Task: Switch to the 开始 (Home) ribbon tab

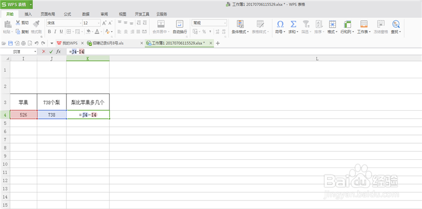Action: tap(10, 14)
